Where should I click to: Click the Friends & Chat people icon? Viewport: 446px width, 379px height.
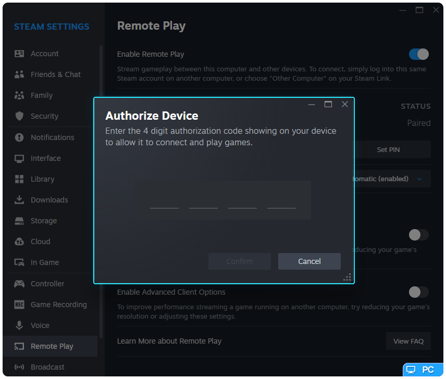[x=19, y=74]
